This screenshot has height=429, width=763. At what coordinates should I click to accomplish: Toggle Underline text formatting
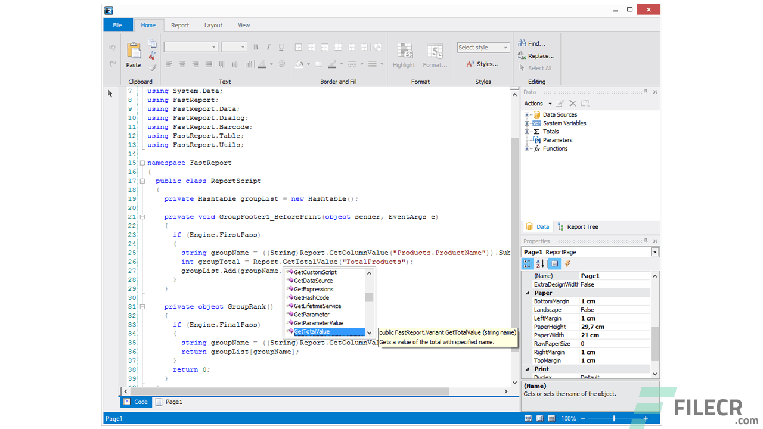coord(281,47)
